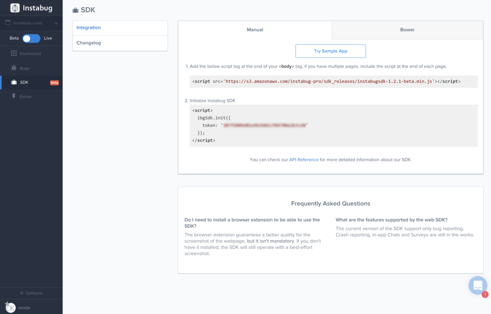Click the Live label beside the toggle
Image resolution: width=491 pixels, height=314 pixels.
[48, 38]
